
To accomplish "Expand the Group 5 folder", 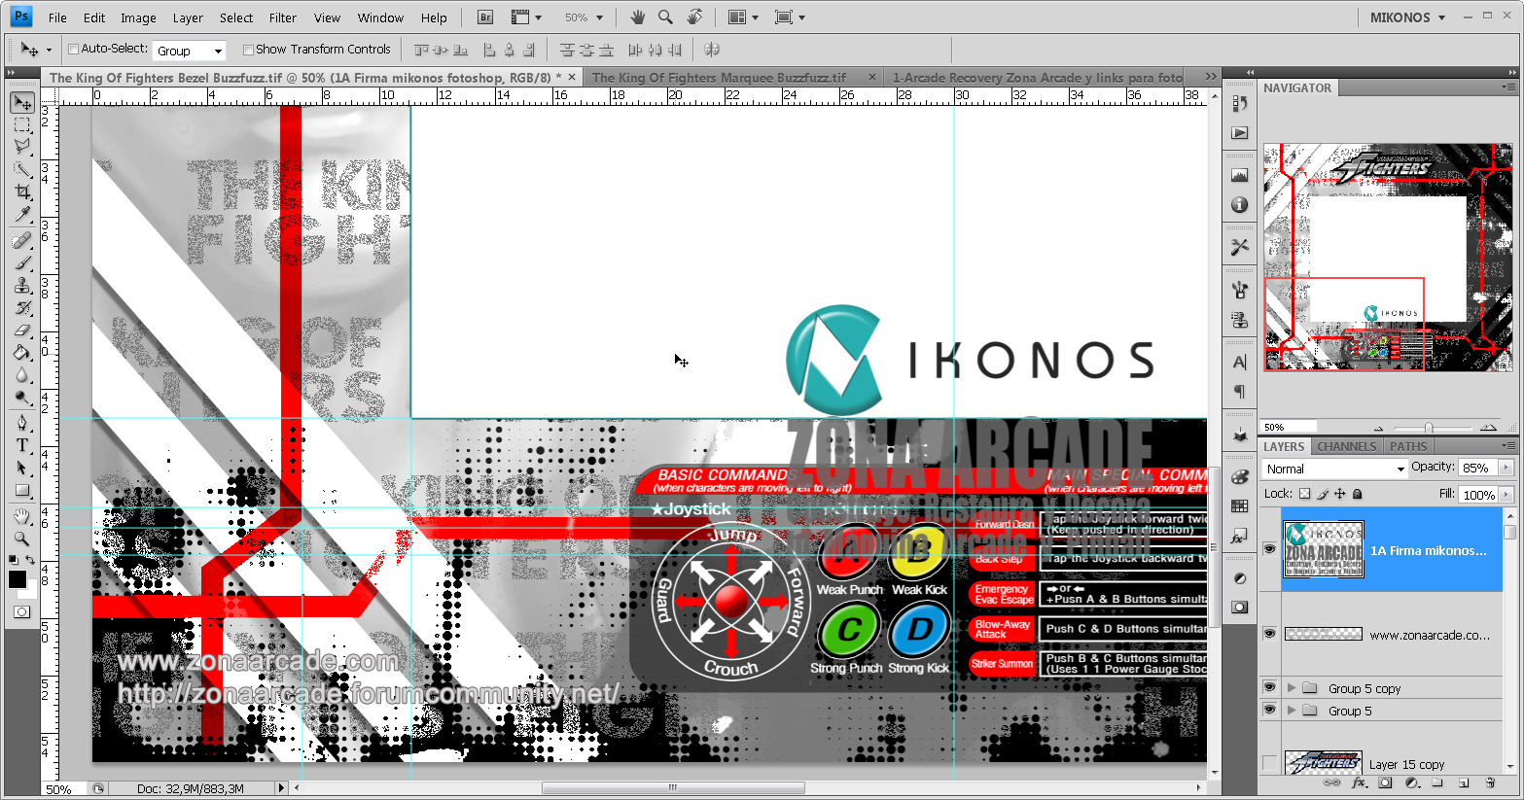I will coord(1292,710).
